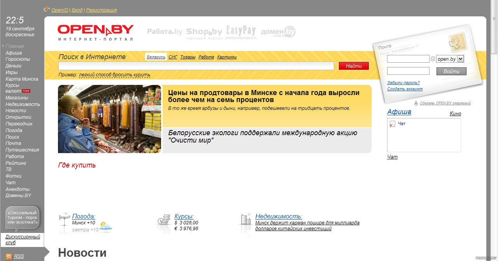Click the OpenID logo icon
The image size is (498, 261).
click(x=47, y=9)
